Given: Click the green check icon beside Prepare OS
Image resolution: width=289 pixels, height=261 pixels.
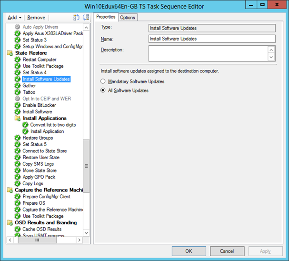Looking at the screenshot, I should point(18,203).
